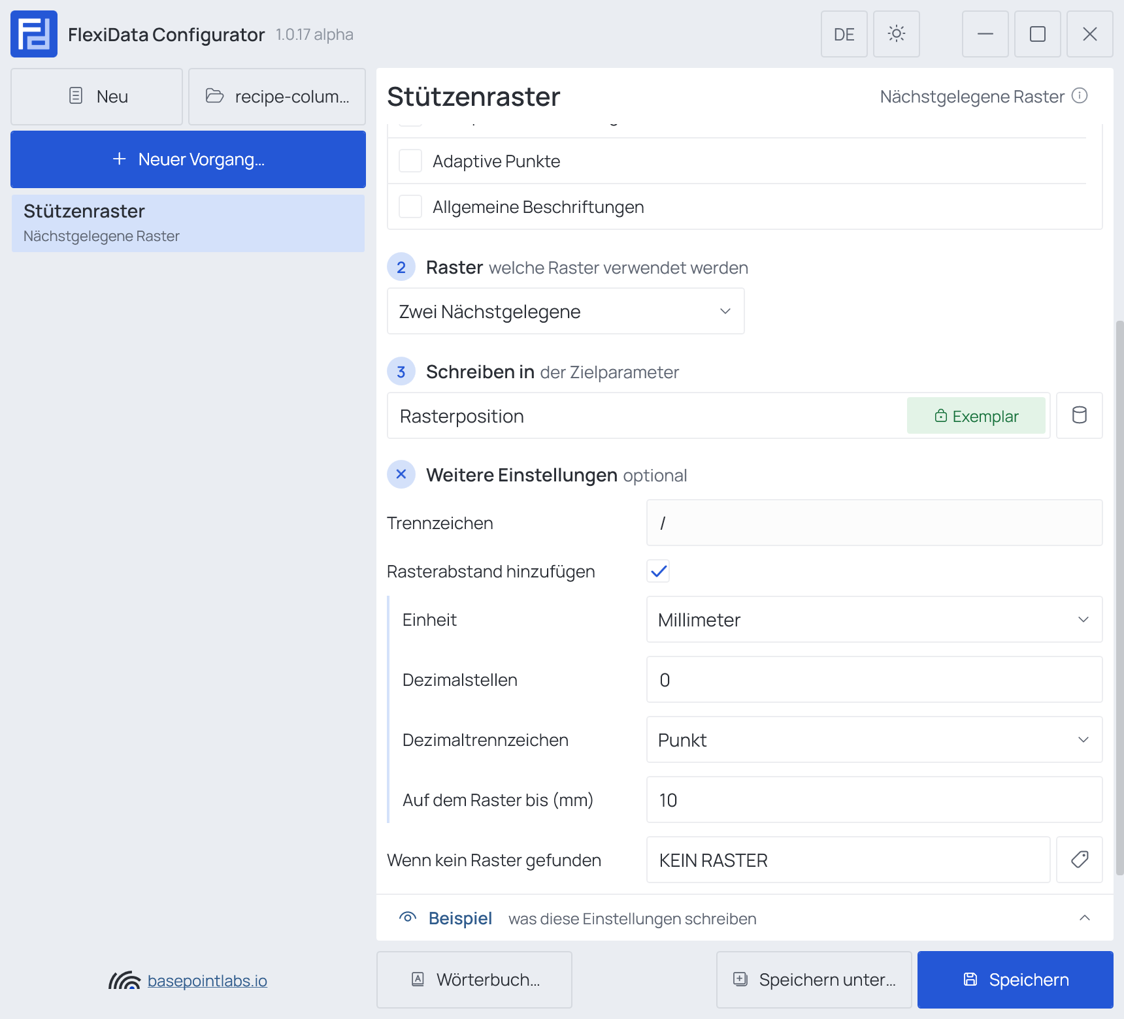This screenshot has height=1019, width=1124.
Task: Uncheck Rasterabstand hinzufügen
Action: [659, 571]
